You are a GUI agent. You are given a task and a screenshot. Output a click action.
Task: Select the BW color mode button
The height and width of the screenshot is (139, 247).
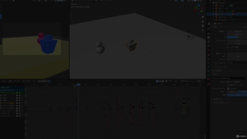pos(232,92)
